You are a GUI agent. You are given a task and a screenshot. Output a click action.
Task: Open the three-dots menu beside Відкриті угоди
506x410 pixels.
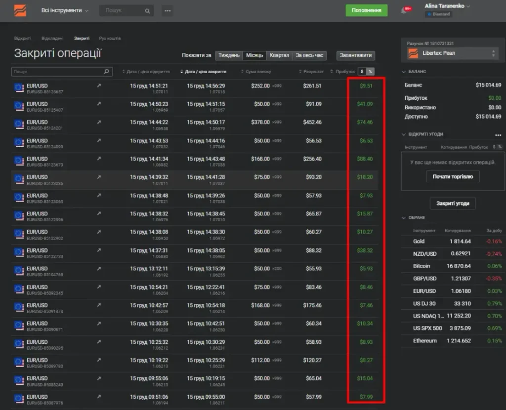coord(498,134)
